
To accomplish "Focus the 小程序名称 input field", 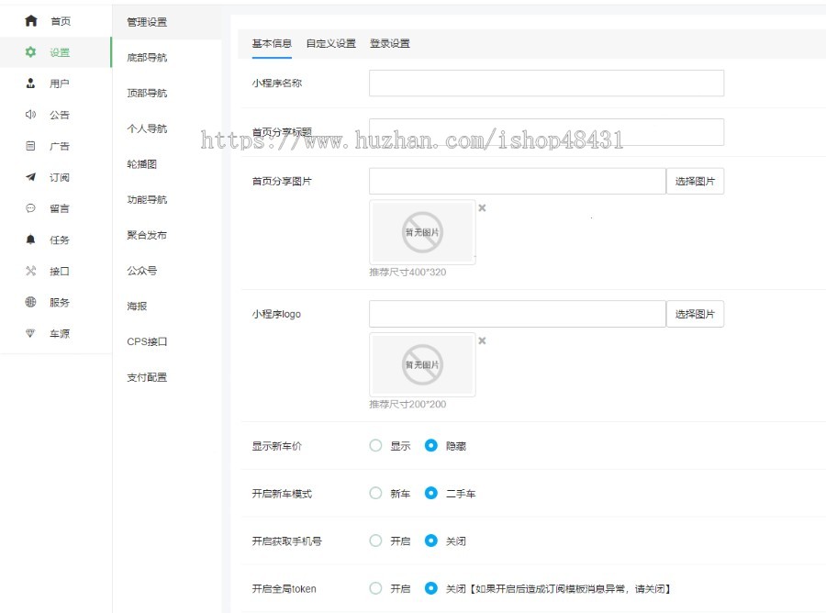I will point(546,84).
